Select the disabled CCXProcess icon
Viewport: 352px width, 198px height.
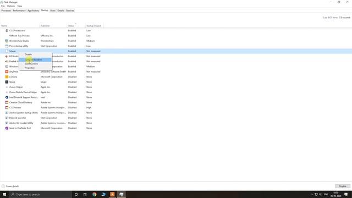pyautogui.click(x=7, y=108)
